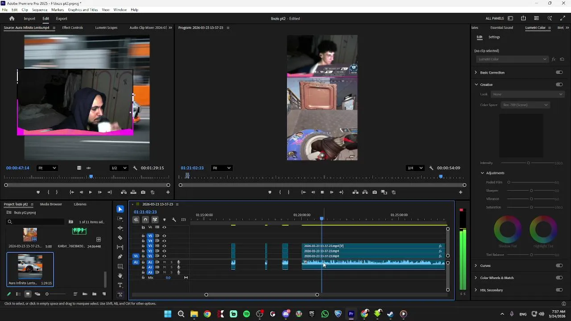The image size is (571, 321).
Task: Toggle V1 track output eye
Action: 164,256
